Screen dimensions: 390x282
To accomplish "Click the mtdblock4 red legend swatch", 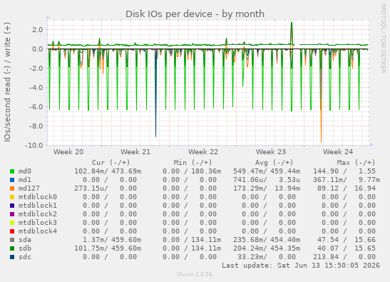I will [x=12, y=231].
